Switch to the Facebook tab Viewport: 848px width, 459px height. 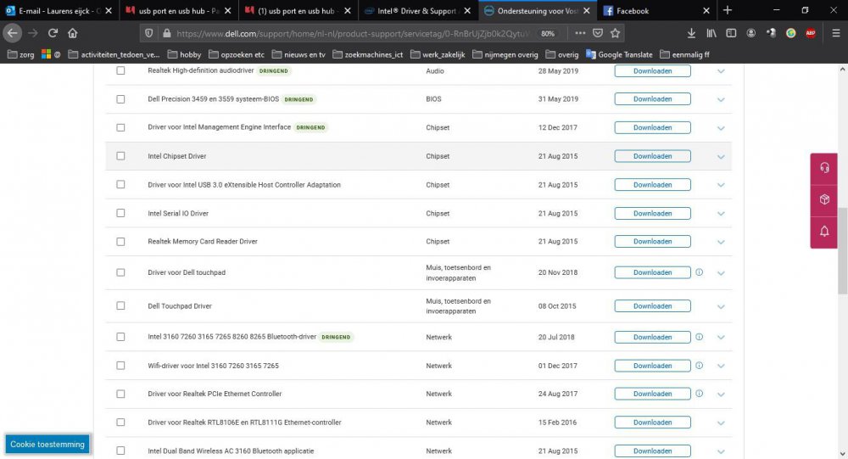(x=653, y=10)
